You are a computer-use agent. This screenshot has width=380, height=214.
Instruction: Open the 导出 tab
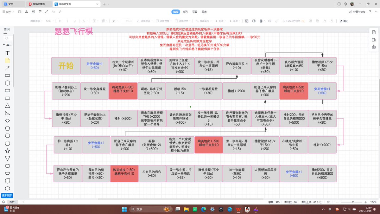[204, 12]
